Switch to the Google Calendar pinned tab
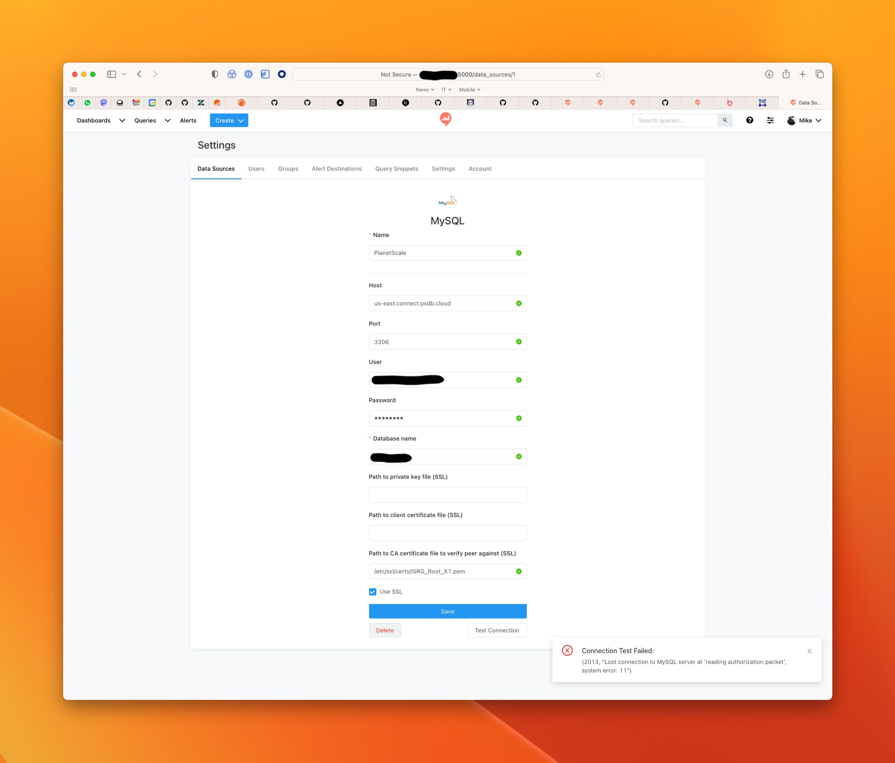Viewport: 895px width, 763px height. pyautogui.click(x=152, y=103)
